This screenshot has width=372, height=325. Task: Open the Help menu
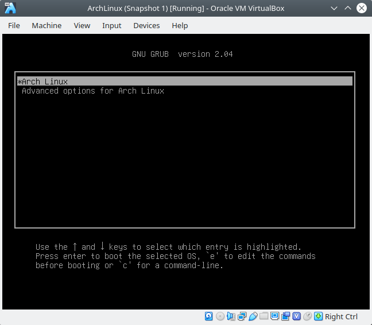tap(180, 25)
